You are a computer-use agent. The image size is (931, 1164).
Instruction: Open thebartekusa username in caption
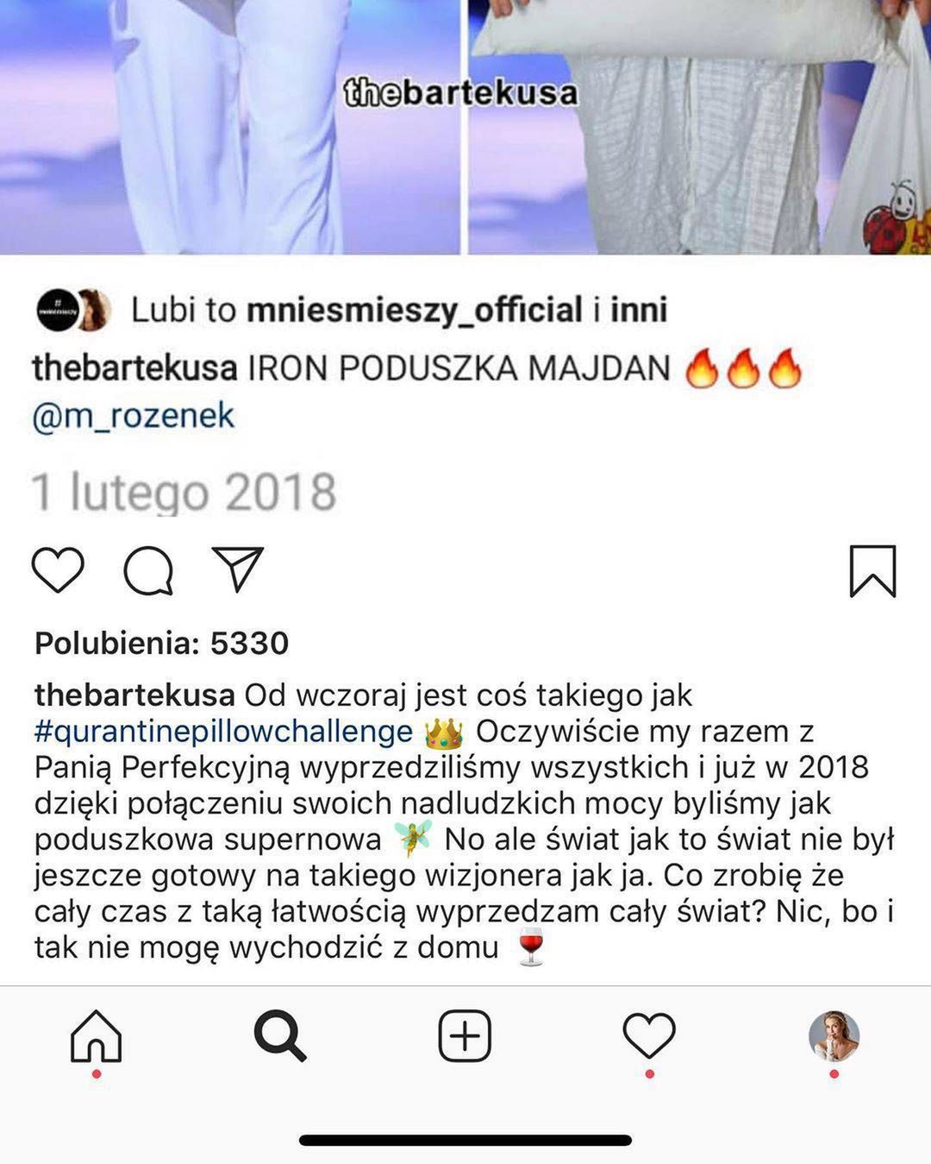(134, 695)
